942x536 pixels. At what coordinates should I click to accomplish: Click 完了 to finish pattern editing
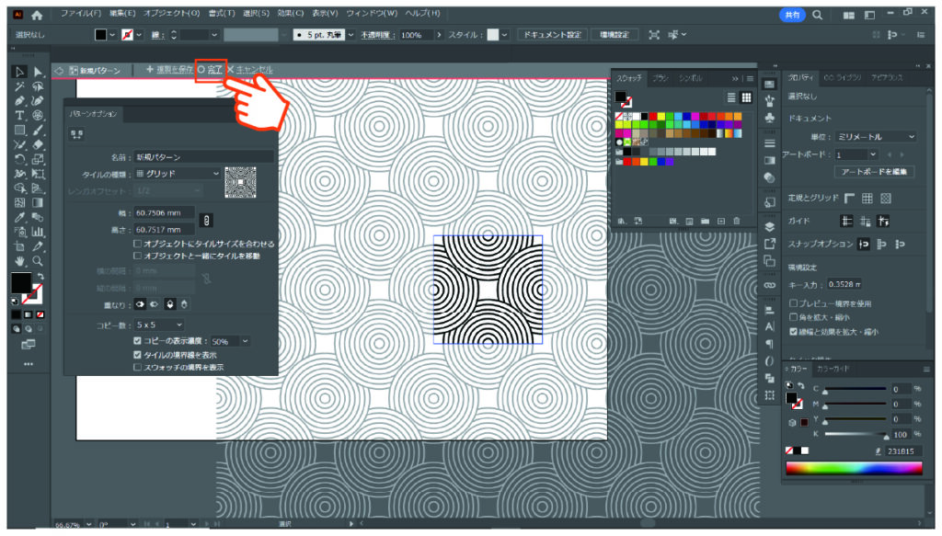click(211, 70)
